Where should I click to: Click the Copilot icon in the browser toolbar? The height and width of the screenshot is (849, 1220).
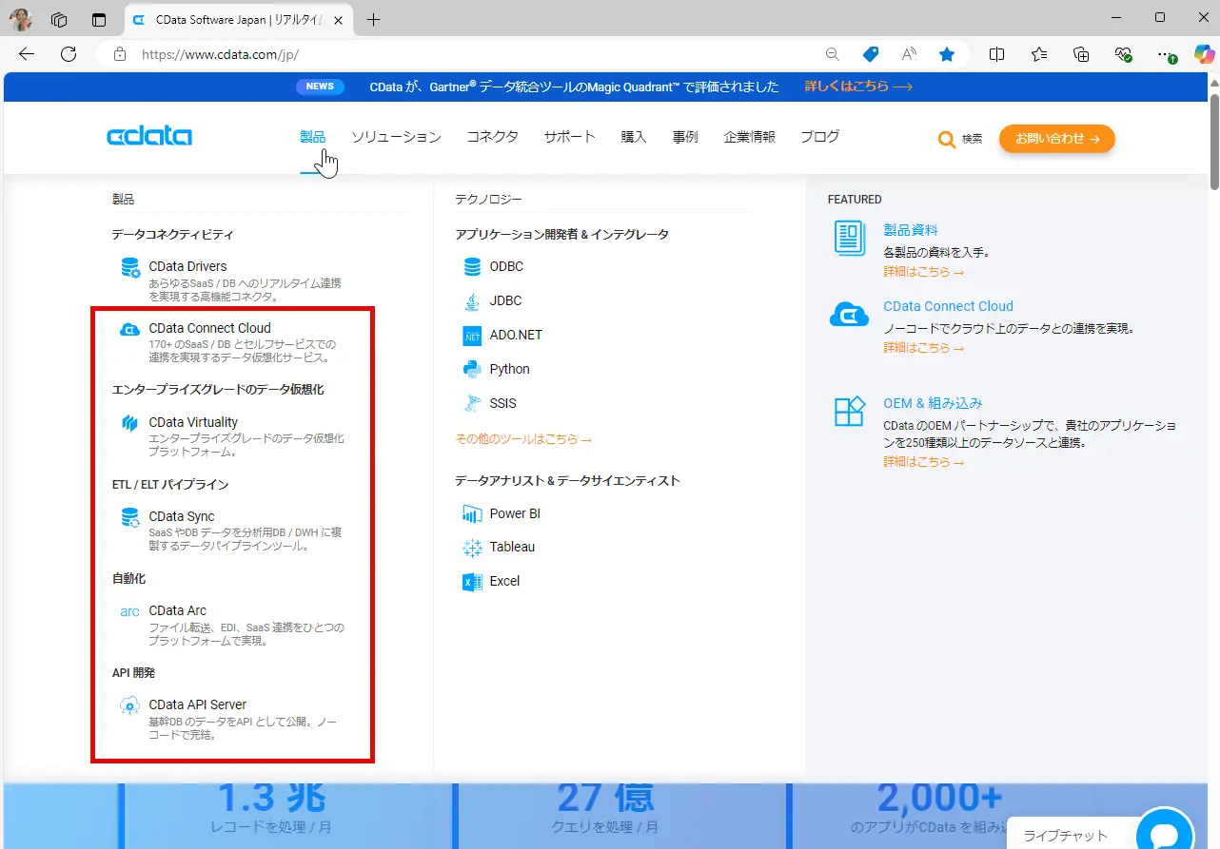1205,54
